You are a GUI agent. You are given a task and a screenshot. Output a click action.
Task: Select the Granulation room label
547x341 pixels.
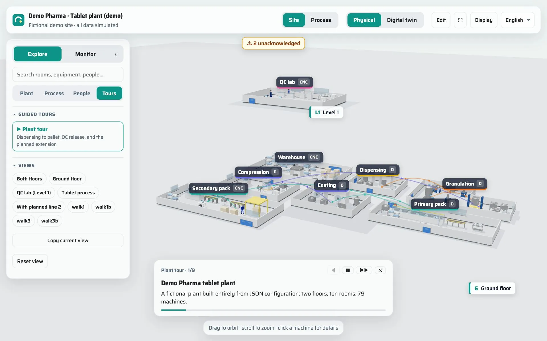[x=464, y=184]
